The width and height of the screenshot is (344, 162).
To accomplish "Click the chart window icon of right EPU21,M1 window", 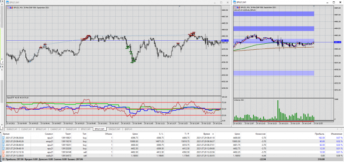I will 234,2.
